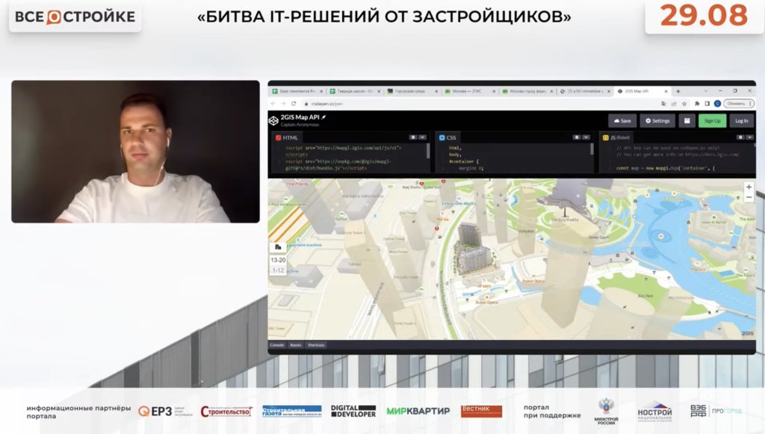Click the ЕРЗ partner logo

164,412
